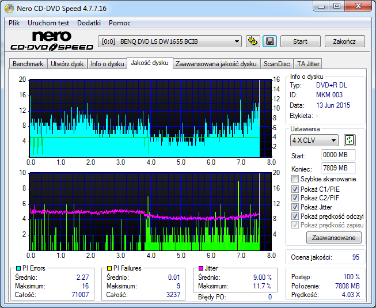Click the drive options icon beside the drive selector

(253, 41)
